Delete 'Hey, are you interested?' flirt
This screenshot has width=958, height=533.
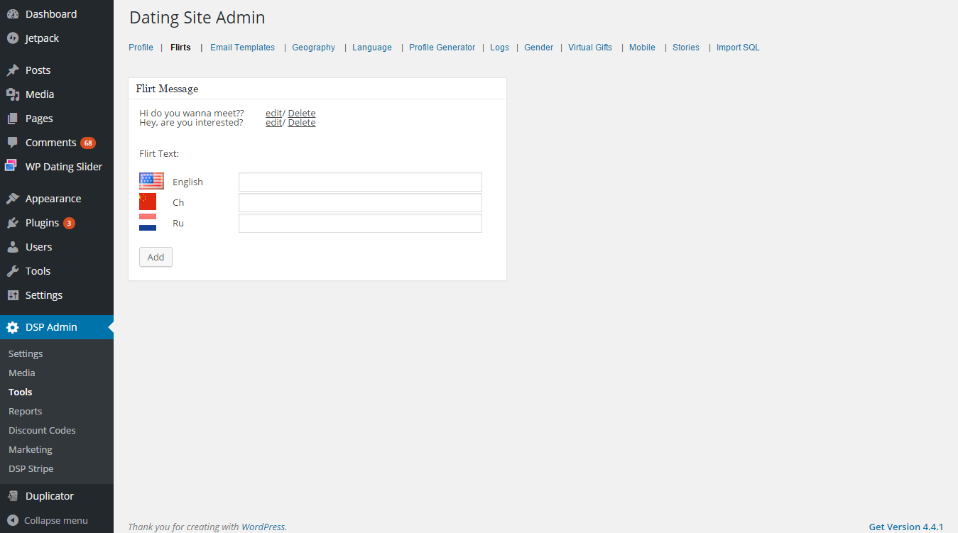[x=302, y=123]
